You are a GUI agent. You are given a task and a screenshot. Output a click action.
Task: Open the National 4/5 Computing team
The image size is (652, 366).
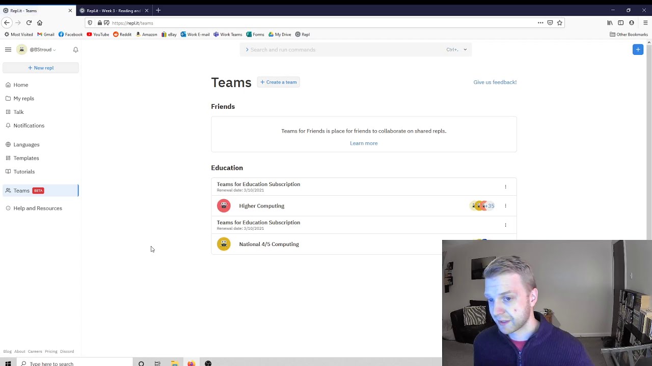point(269,244)
